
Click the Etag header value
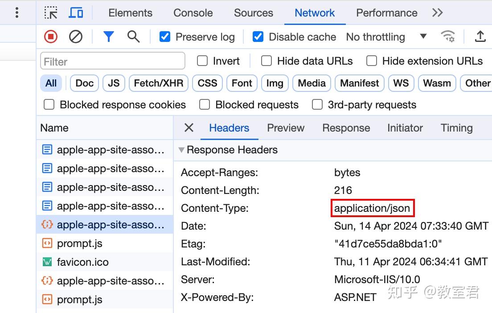pos(388,243)
